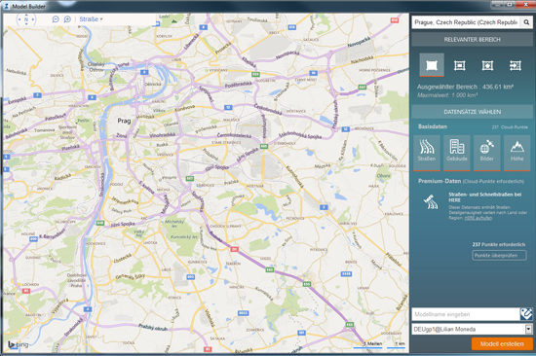The image size is (536, 356).
Task: Choose the polygon area selection tool
Action: pos(487,65)
